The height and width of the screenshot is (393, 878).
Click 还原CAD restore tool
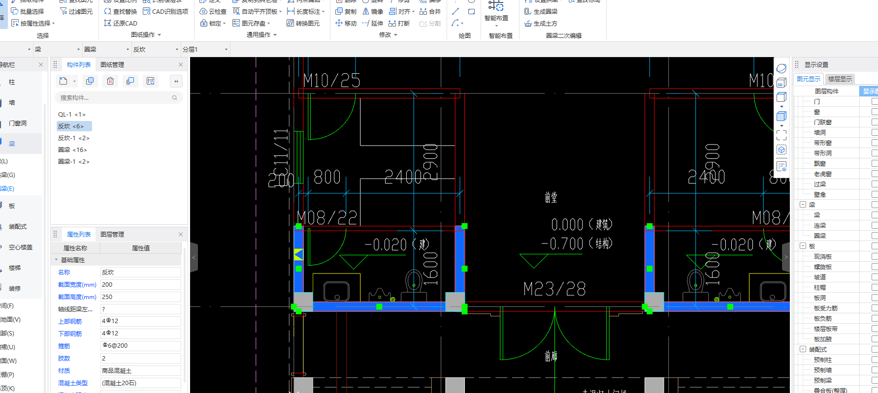click(121, 23)
